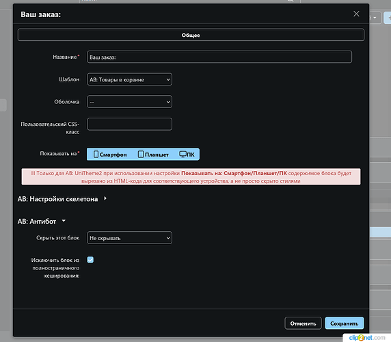This screenshot has width=391, height=342.
Task: Uncheck exclude block from full-page caching
Action: click(x=90, y=260)
